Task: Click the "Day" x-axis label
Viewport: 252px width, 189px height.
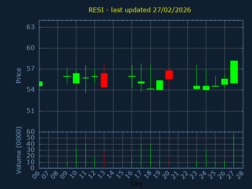Action: coord(137,184)
